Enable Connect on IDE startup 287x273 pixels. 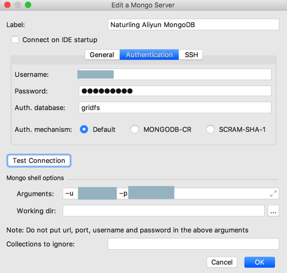coord(15,39)
